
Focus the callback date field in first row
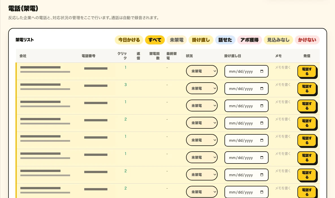pos(246,71)
